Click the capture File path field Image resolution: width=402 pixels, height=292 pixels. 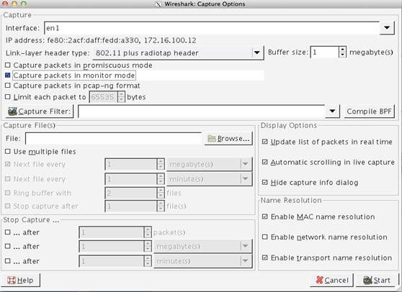pos(113,139)
